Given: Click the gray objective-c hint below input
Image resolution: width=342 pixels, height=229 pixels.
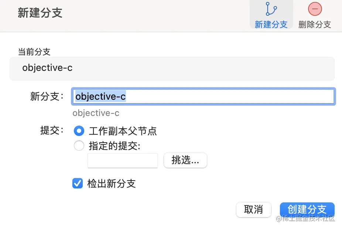Looking at the screenshot, I should [x=96, y=113].
